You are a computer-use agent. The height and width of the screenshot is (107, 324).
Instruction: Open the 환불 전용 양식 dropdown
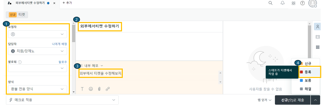(x=37, y=89)
